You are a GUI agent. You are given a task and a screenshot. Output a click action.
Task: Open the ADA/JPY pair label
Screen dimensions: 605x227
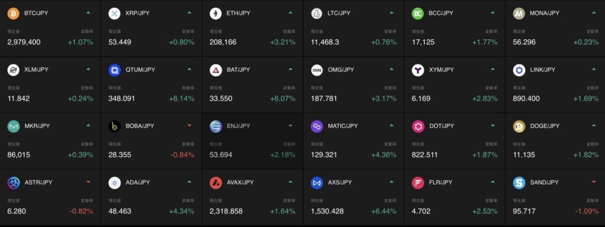pyautogui.click(x=138, y=182)
